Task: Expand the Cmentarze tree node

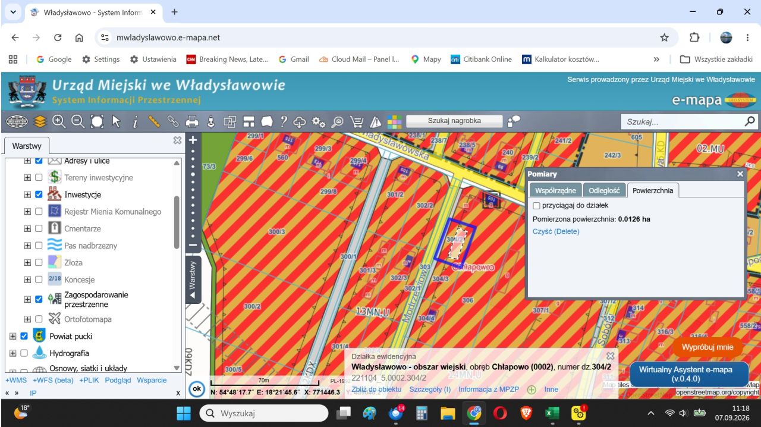Action: point(27,228)
